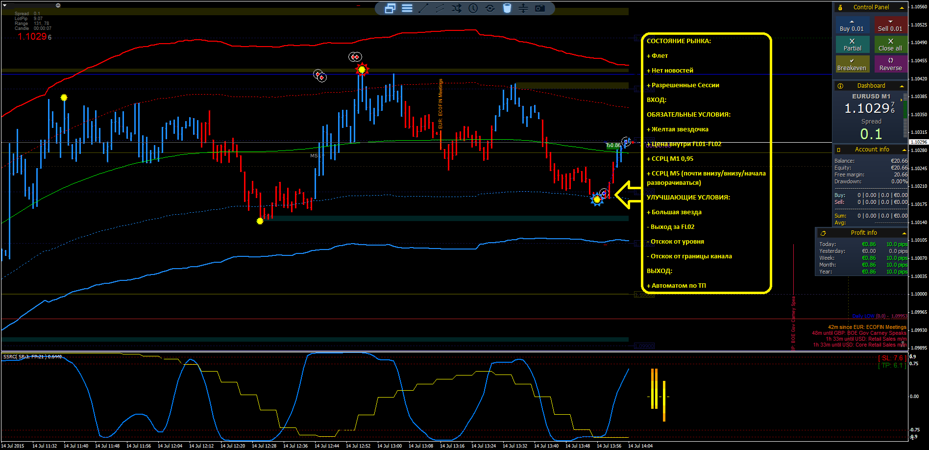This screenshot has height=450, width=929.
Task: Click the overlapping windows toolbar icon
Action: click(x=390, y=8)
